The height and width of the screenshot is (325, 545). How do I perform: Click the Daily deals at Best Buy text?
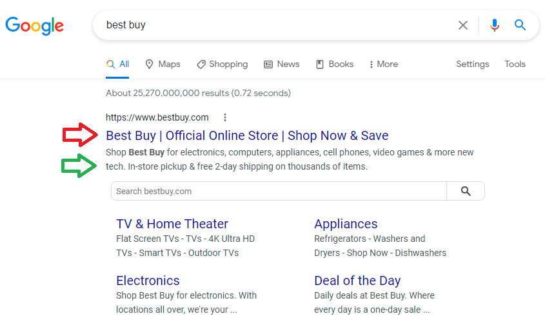click(x=374, y=302)
